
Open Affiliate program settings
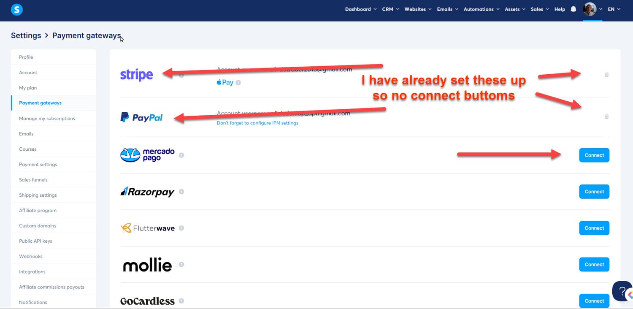[54, 210]
